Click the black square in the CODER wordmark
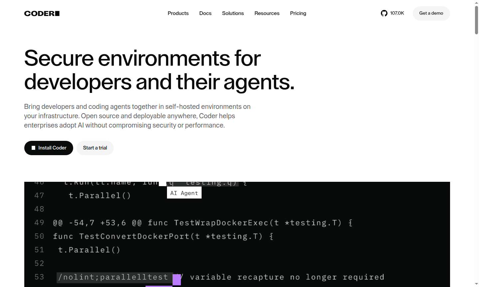 pyautogui.click(x=57, y=13)
